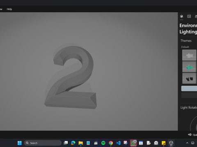Show hidden system tray icons
197x147 pixels.
[187, 143]
